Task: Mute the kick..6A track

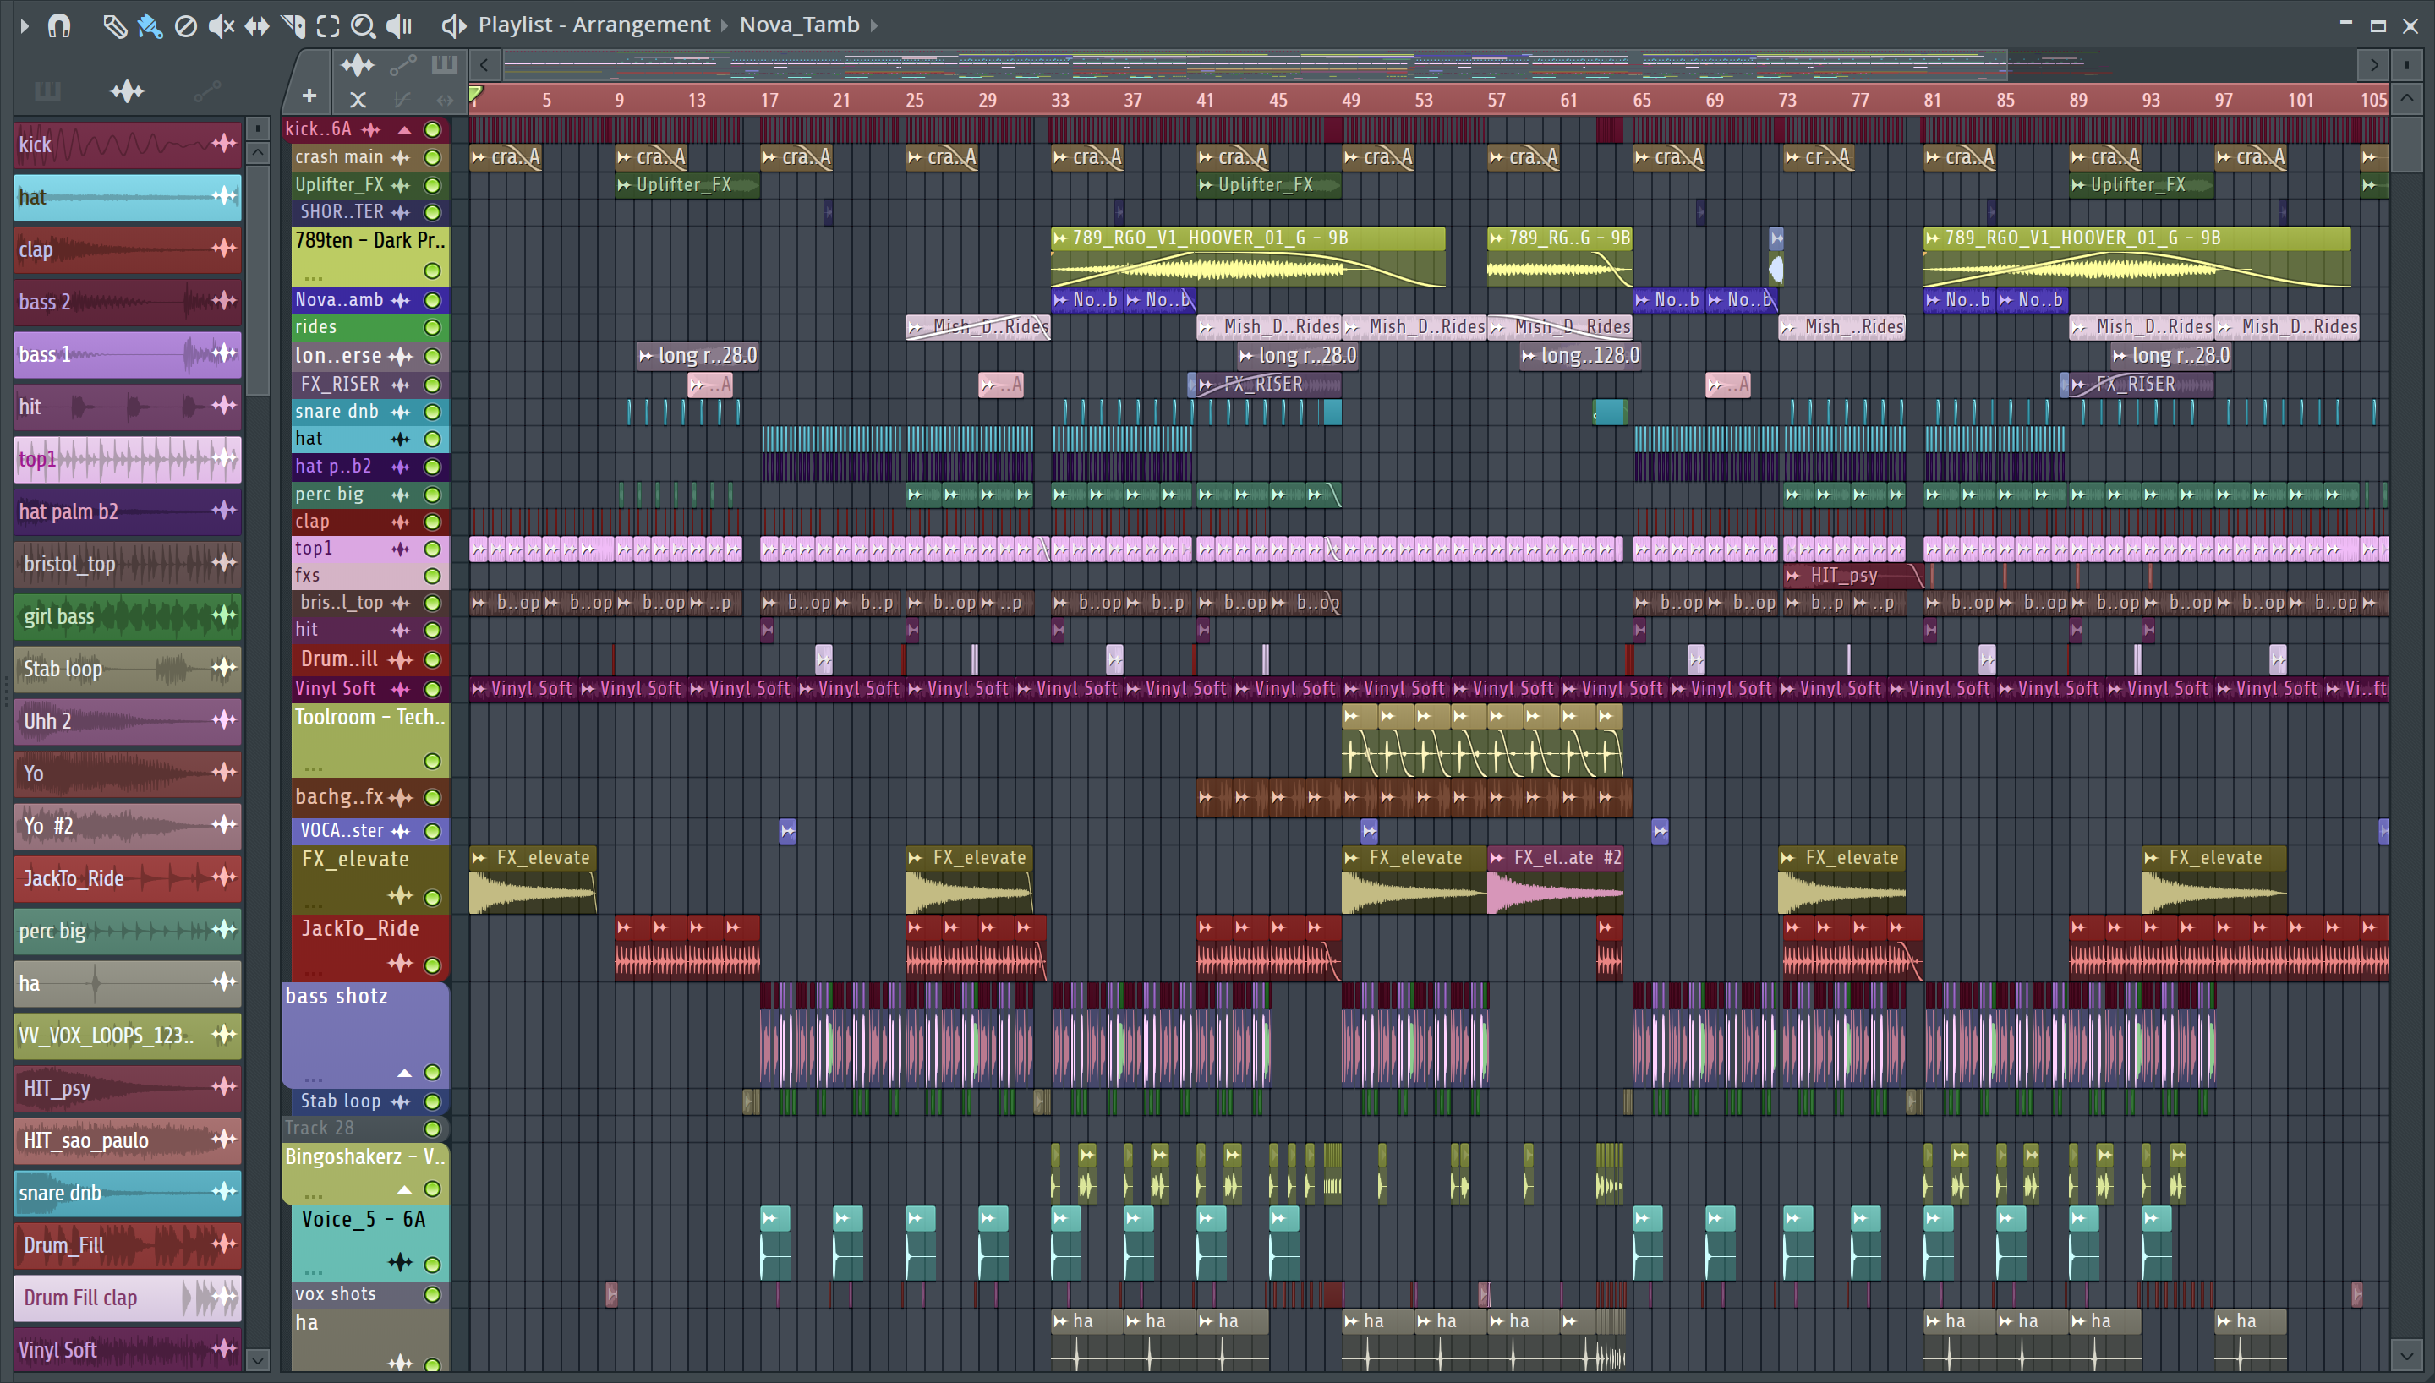Action: pyautogui.click(x=432, y=129)
